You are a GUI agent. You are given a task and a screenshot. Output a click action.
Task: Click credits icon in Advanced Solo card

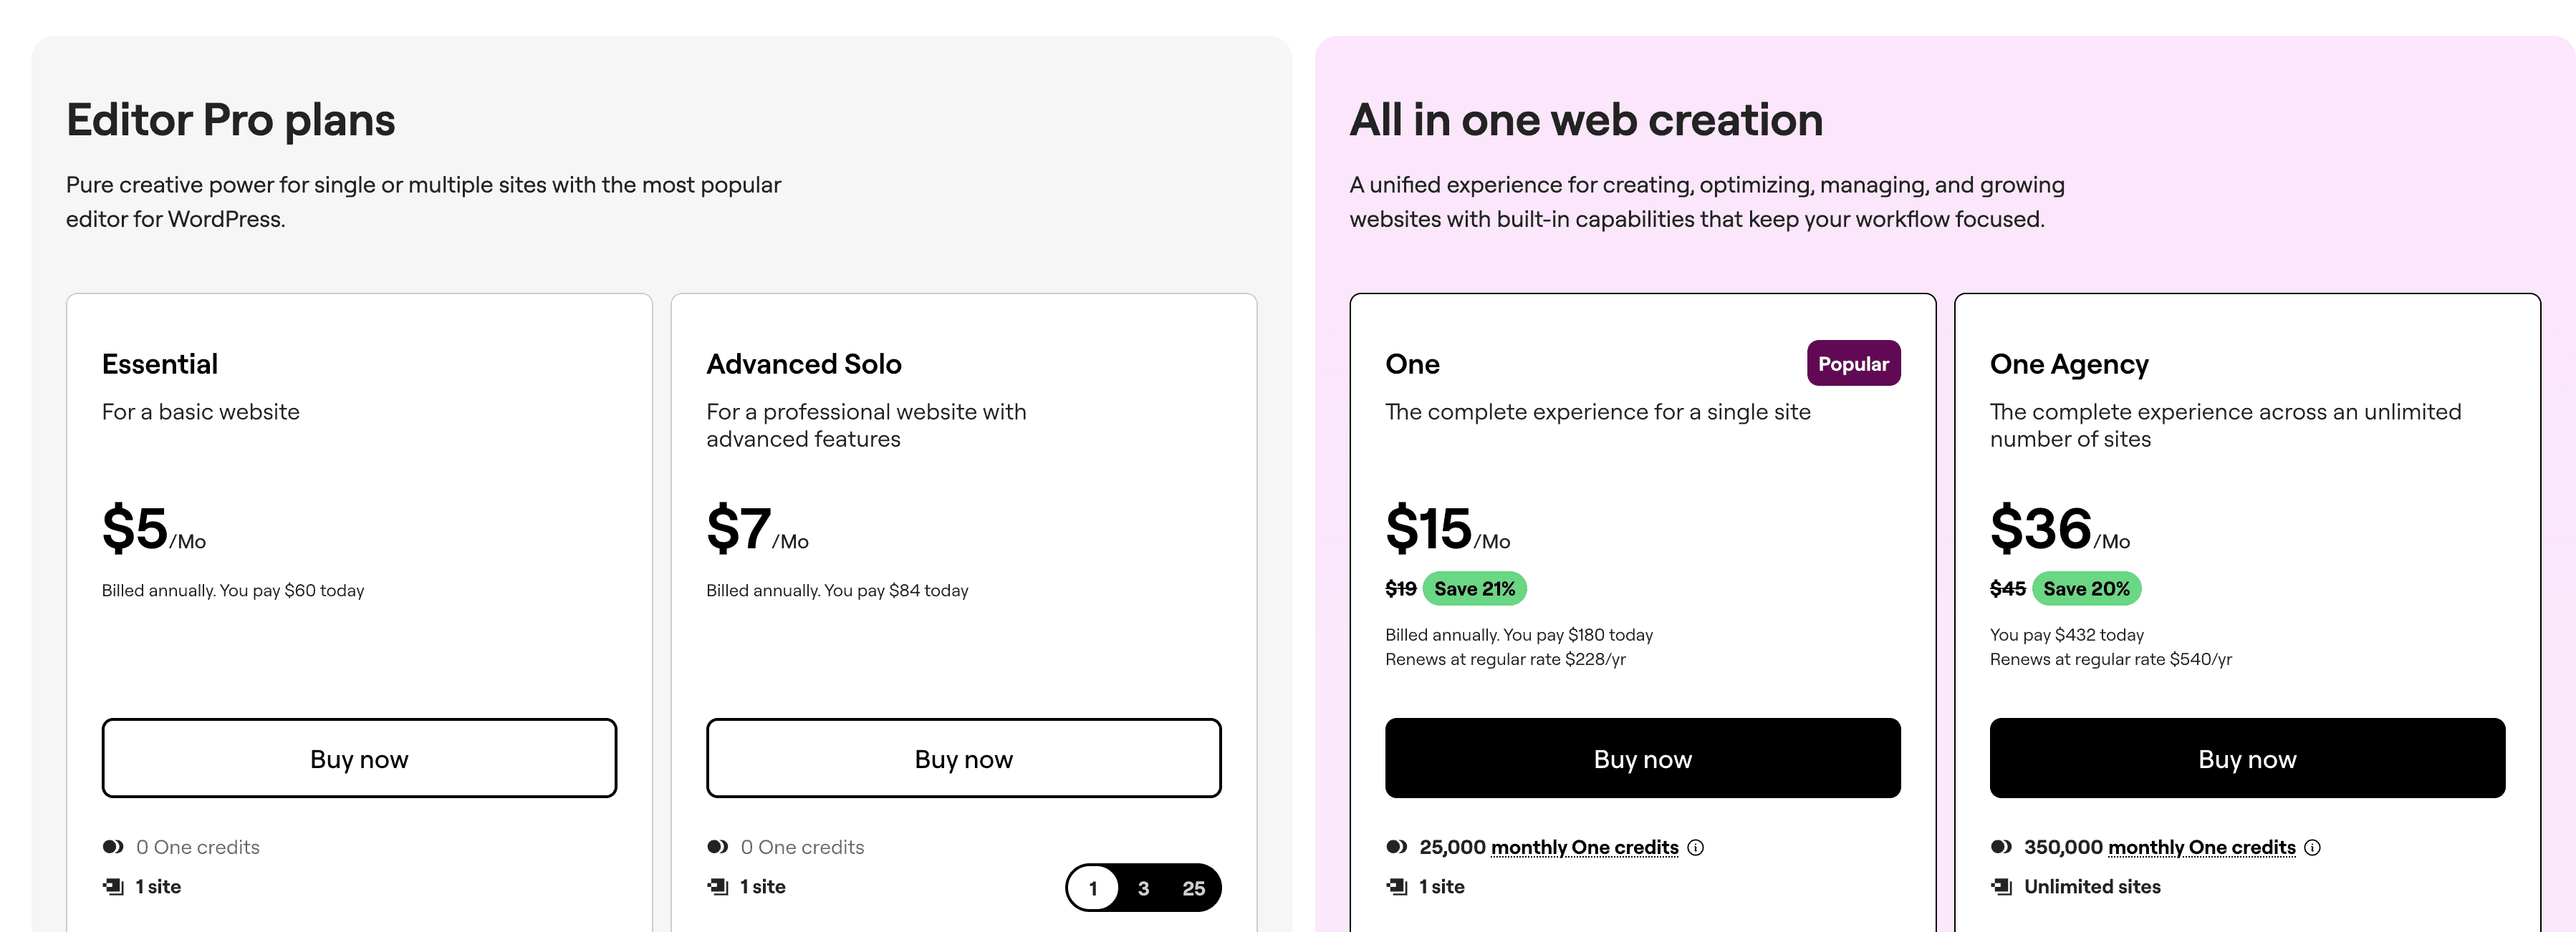pyautogui.click(x=717, y=846)
